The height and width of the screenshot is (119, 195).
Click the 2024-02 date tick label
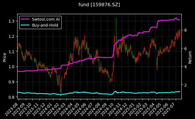pyautogui.click(x=53, y=108)
